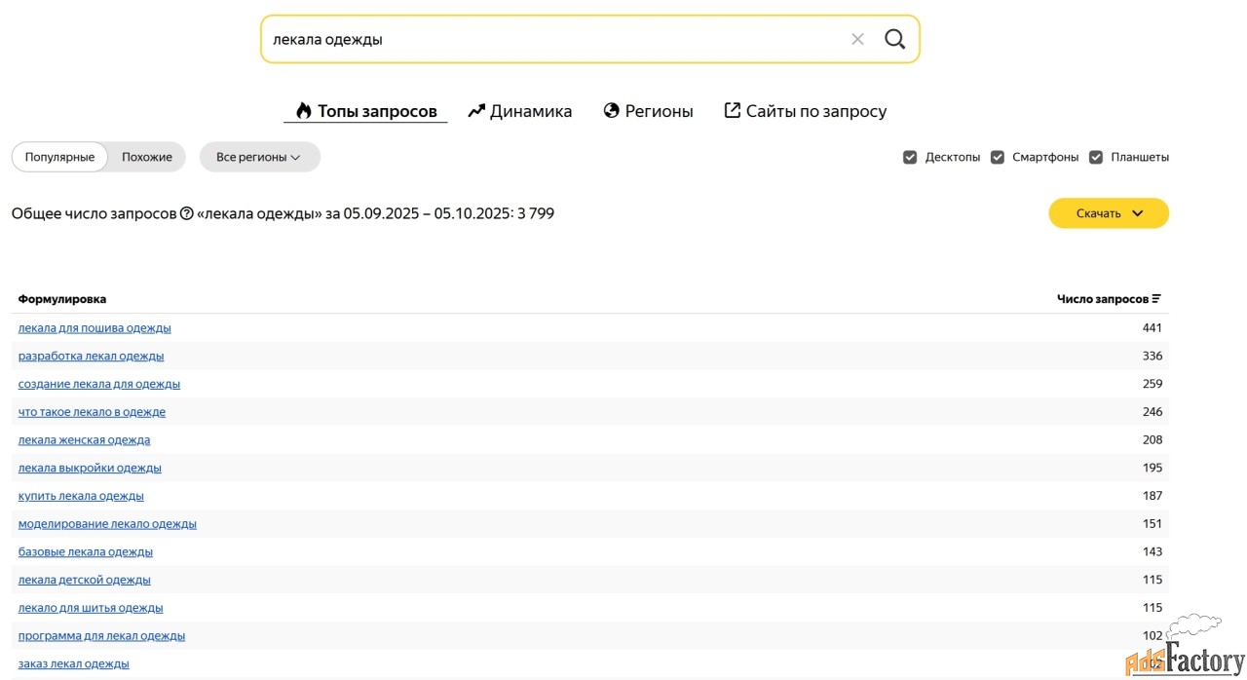Switch to the Динамика tab
The image size is (1247, 680).
pos(520,111)
